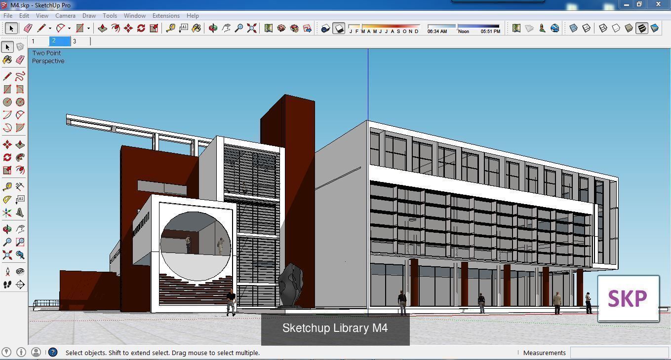Image resolution: width=671 pixels, height=360 pixels.
Task: Pick the Freehand drawing tool
Action: point(20,76)
